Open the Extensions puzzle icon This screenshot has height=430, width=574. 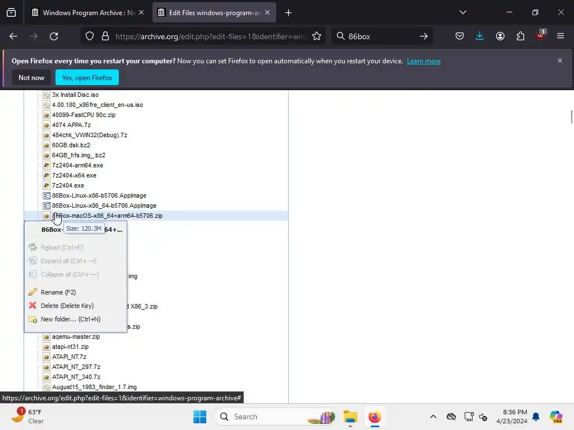coord(520,36)
